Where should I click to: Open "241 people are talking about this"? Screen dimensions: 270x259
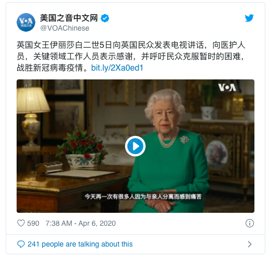click(x=80, y=244)
